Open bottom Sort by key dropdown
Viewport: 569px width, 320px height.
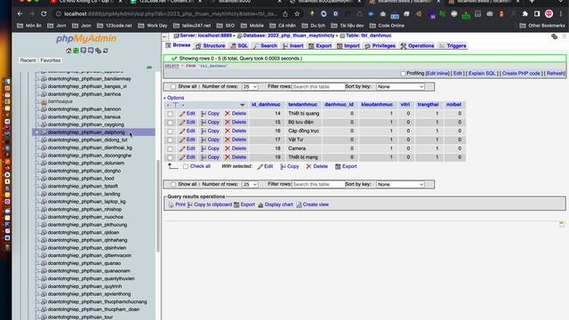pos(400,184)
